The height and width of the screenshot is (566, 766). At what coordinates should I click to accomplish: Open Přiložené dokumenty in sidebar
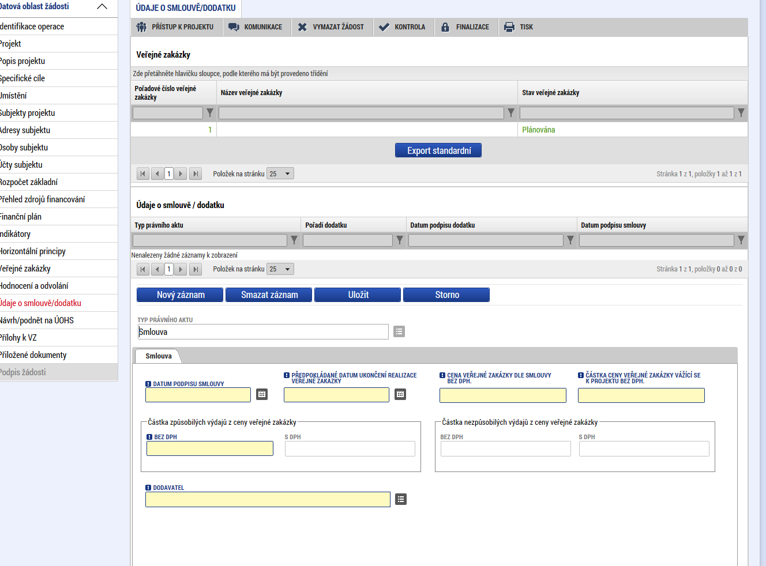click(58, 355)
